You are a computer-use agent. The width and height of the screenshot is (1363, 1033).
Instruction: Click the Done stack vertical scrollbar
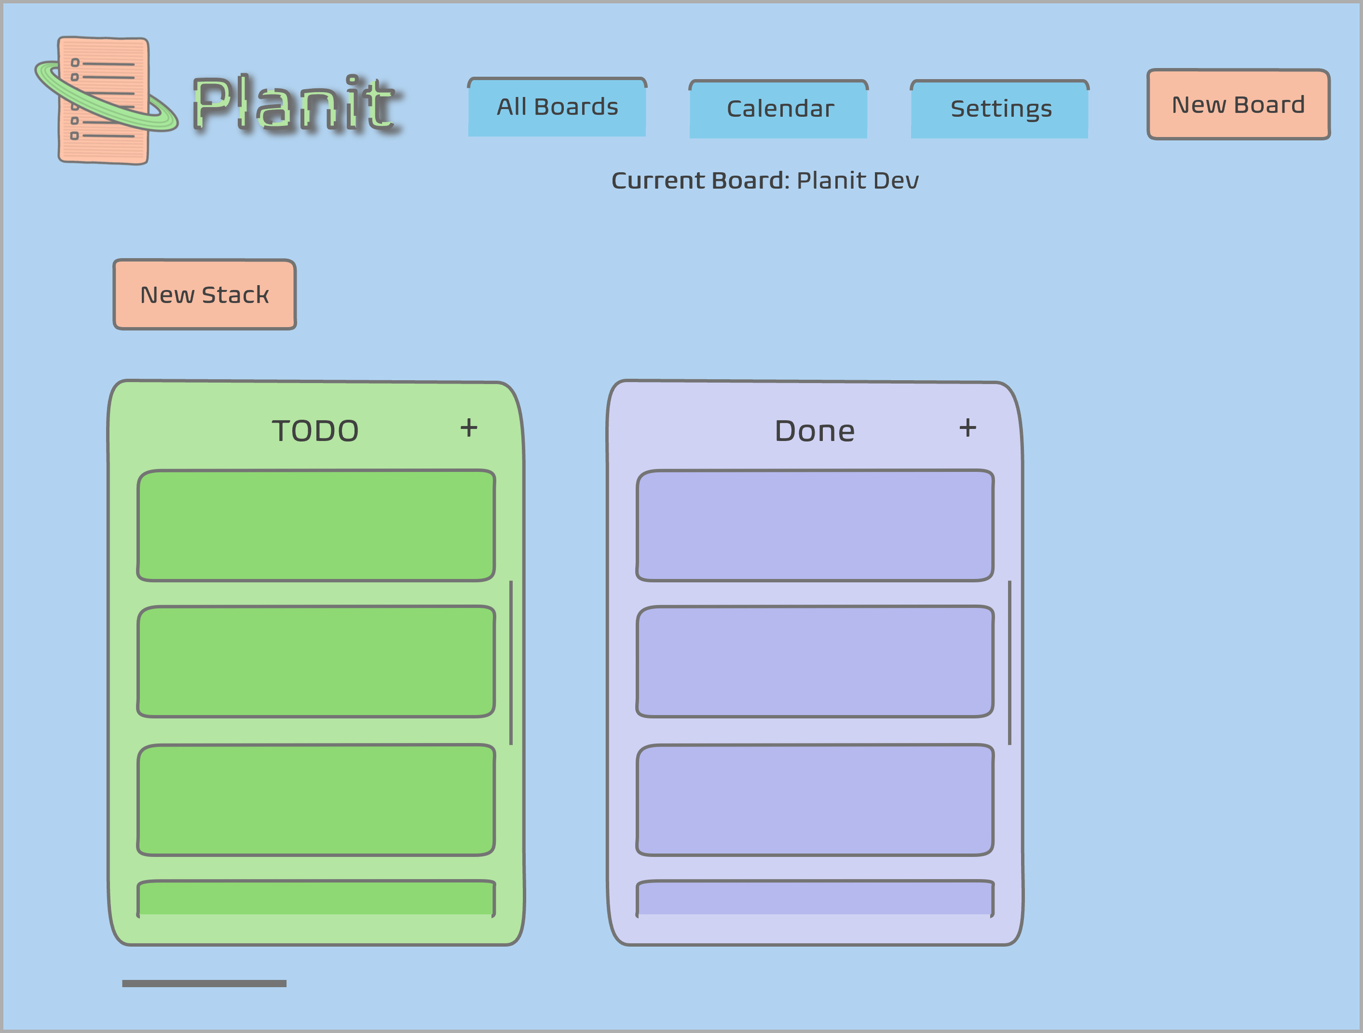coord(1009,663)
